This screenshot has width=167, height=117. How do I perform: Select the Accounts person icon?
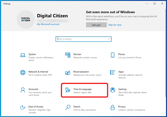(23, 90)
